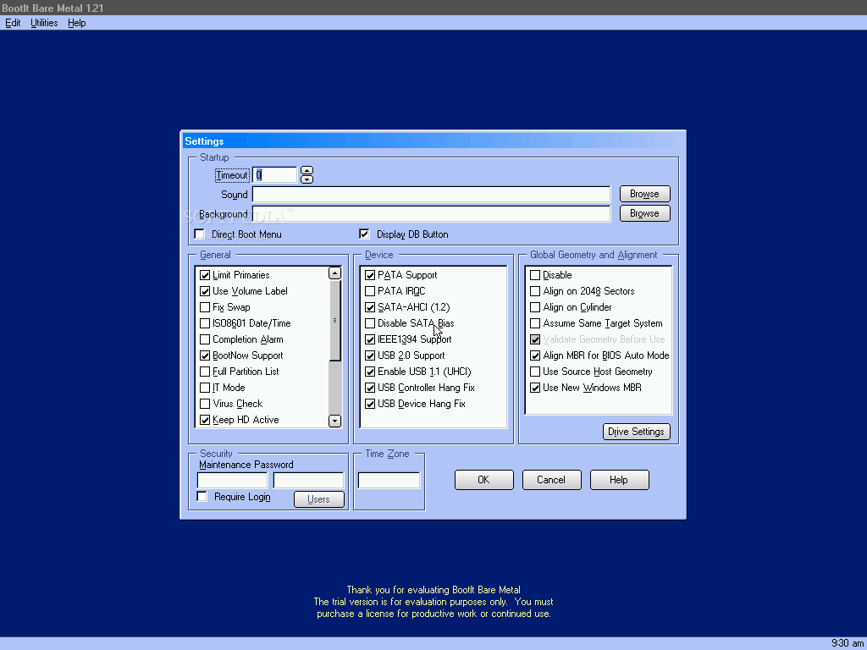Enable Align on Cylinder option
Image resolution: width=867 pixels, height=650 pixels.
535,307
